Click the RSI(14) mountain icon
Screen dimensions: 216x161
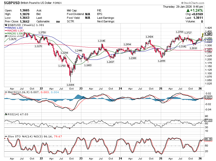pyautogui.click(x=6, y=115)
